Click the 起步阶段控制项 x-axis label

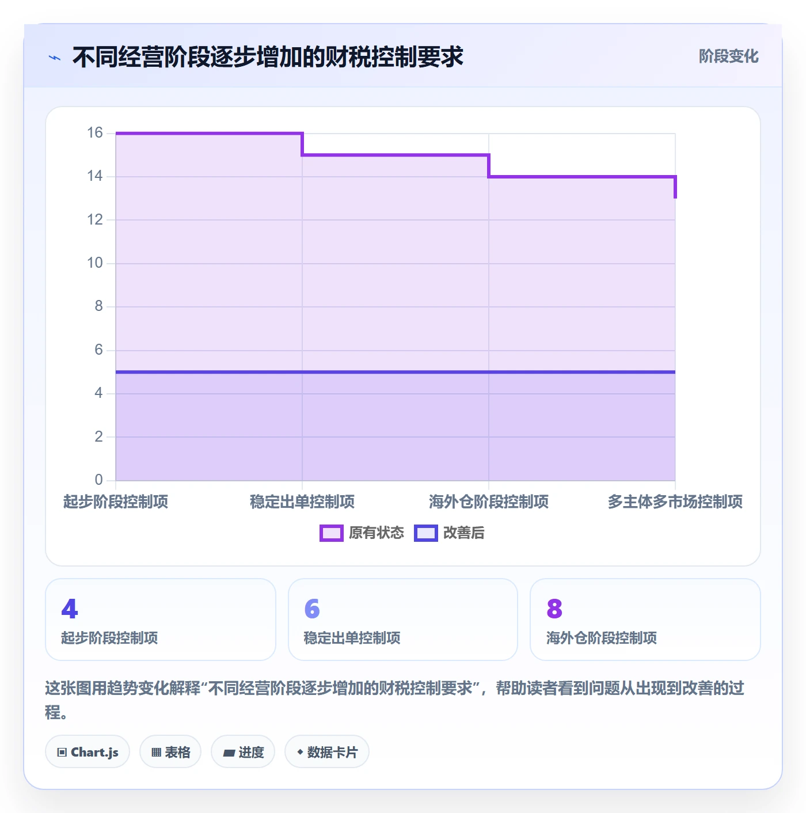click(x=116, y=502)
